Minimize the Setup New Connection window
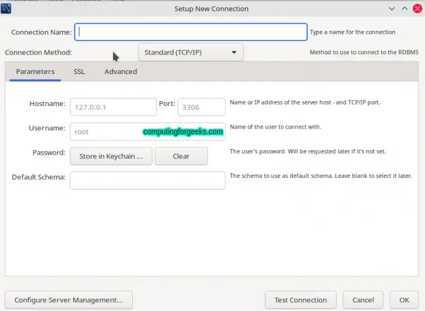The image size is (425, 311). click(392, 9)
